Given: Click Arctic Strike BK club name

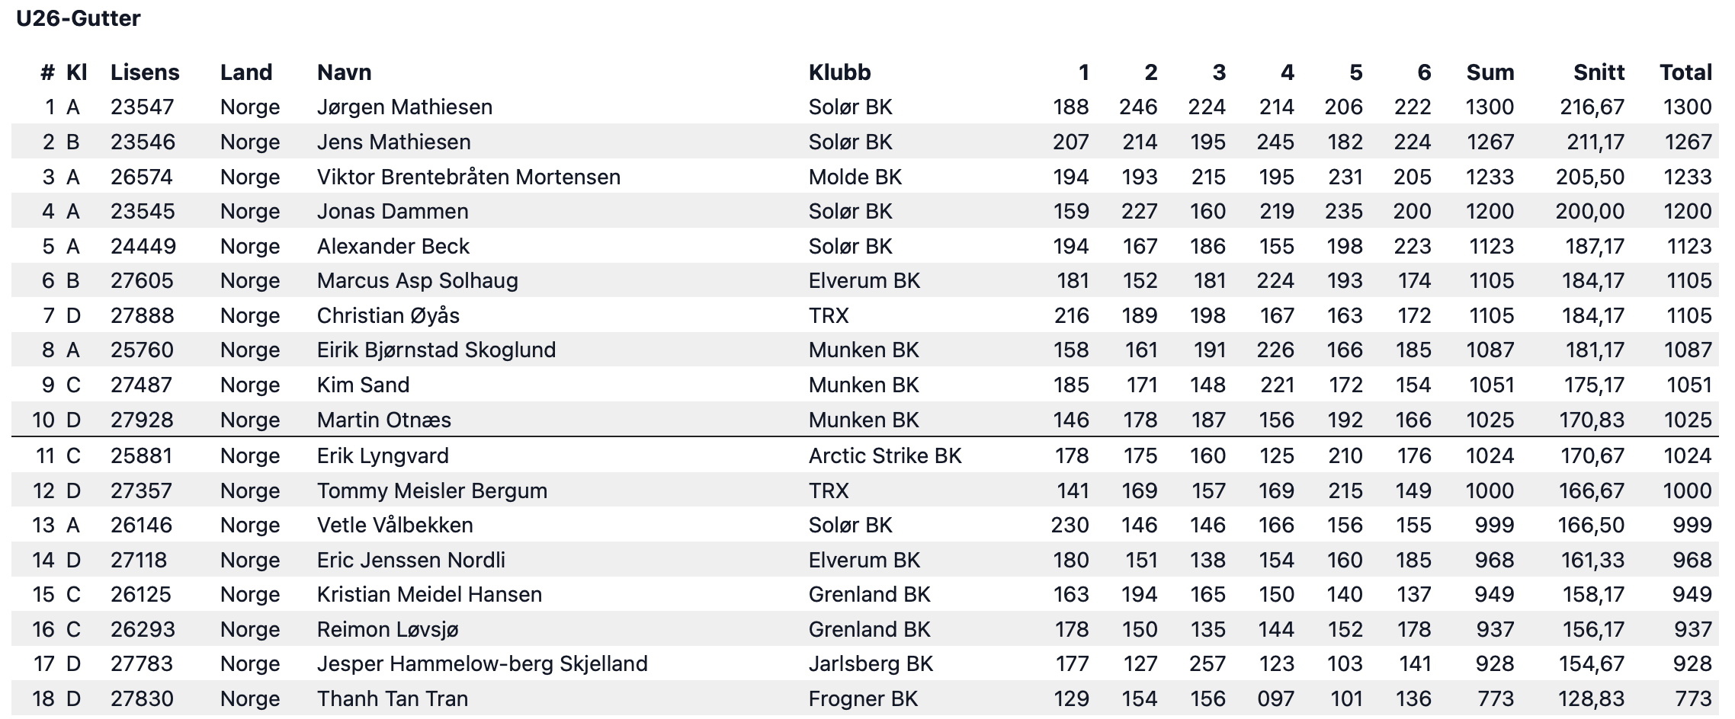Looking at the screenshot, I should coord(885,455).
